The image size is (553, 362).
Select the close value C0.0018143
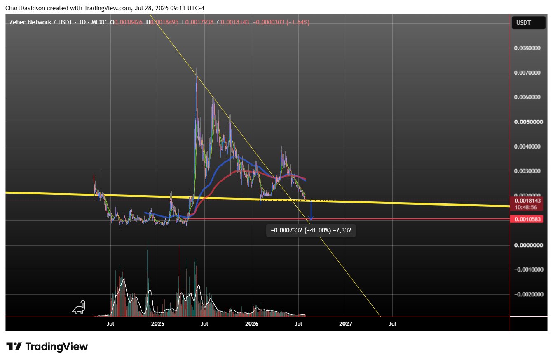coord(232,22)
